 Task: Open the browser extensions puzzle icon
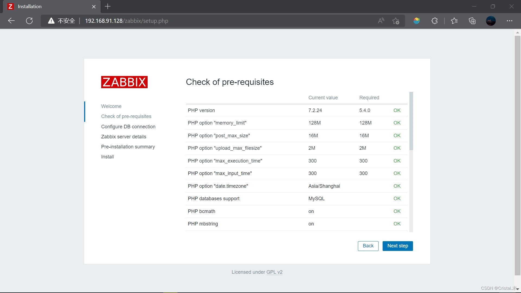pyautogui.click(x=434, y=21)
